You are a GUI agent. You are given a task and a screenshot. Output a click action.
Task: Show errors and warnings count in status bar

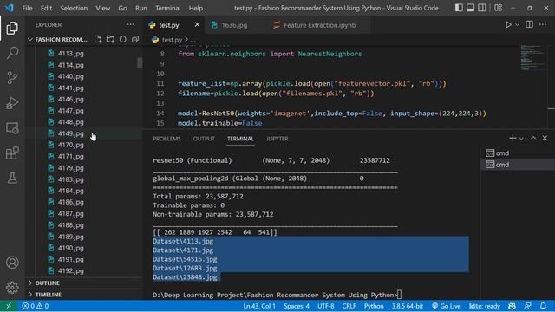pos(36,306)
